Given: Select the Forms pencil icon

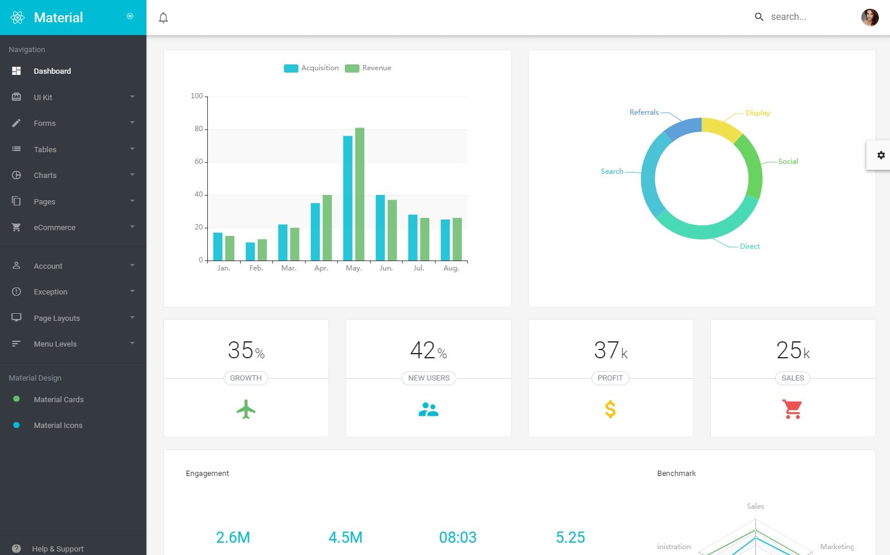Looking at the screenshot, I should point(16,123).
